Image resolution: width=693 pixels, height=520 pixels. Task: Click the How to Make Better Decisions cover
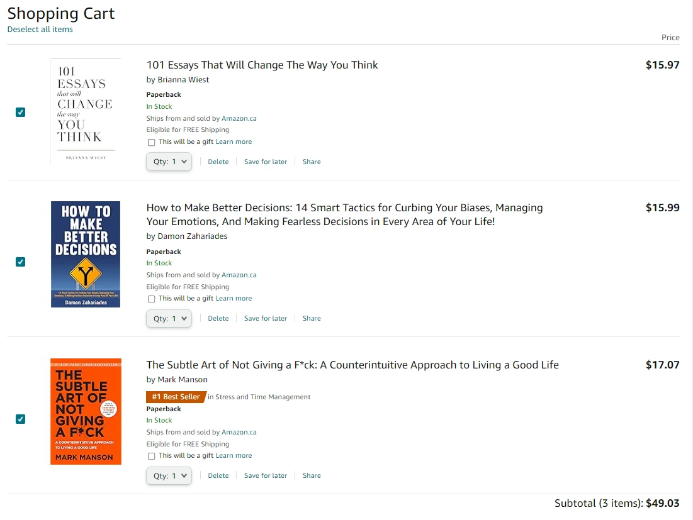tap(86, 254)
